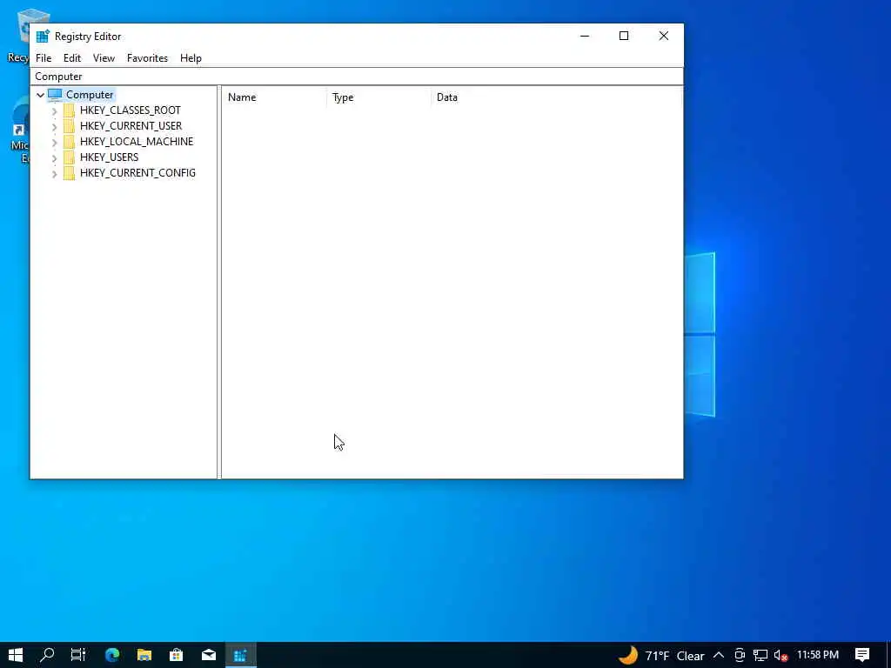Sort values by the Name column header
This screenshot has height=668, width=891.
tap(274, 97)
